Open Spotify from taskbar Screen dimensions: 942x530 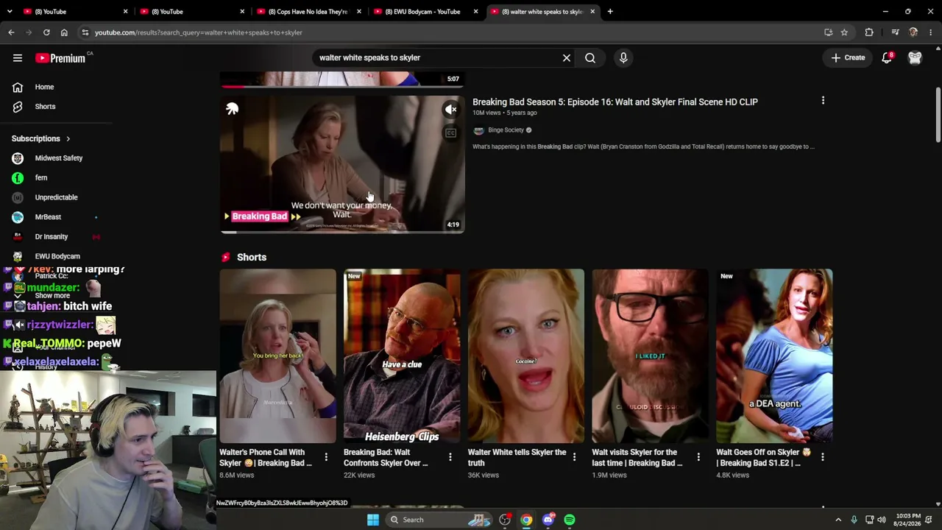[570, 520]
